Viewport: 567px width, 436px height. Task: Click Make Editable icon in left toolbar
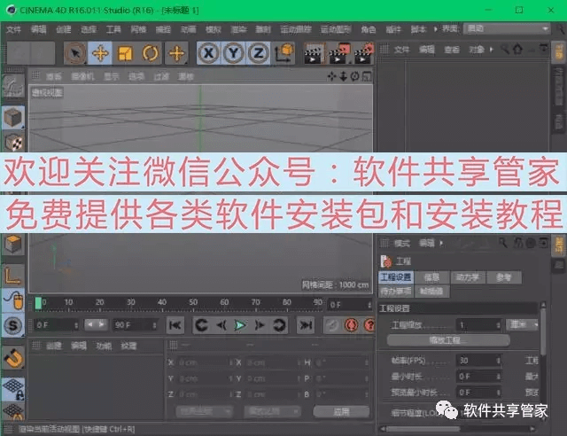coord(13,86)
